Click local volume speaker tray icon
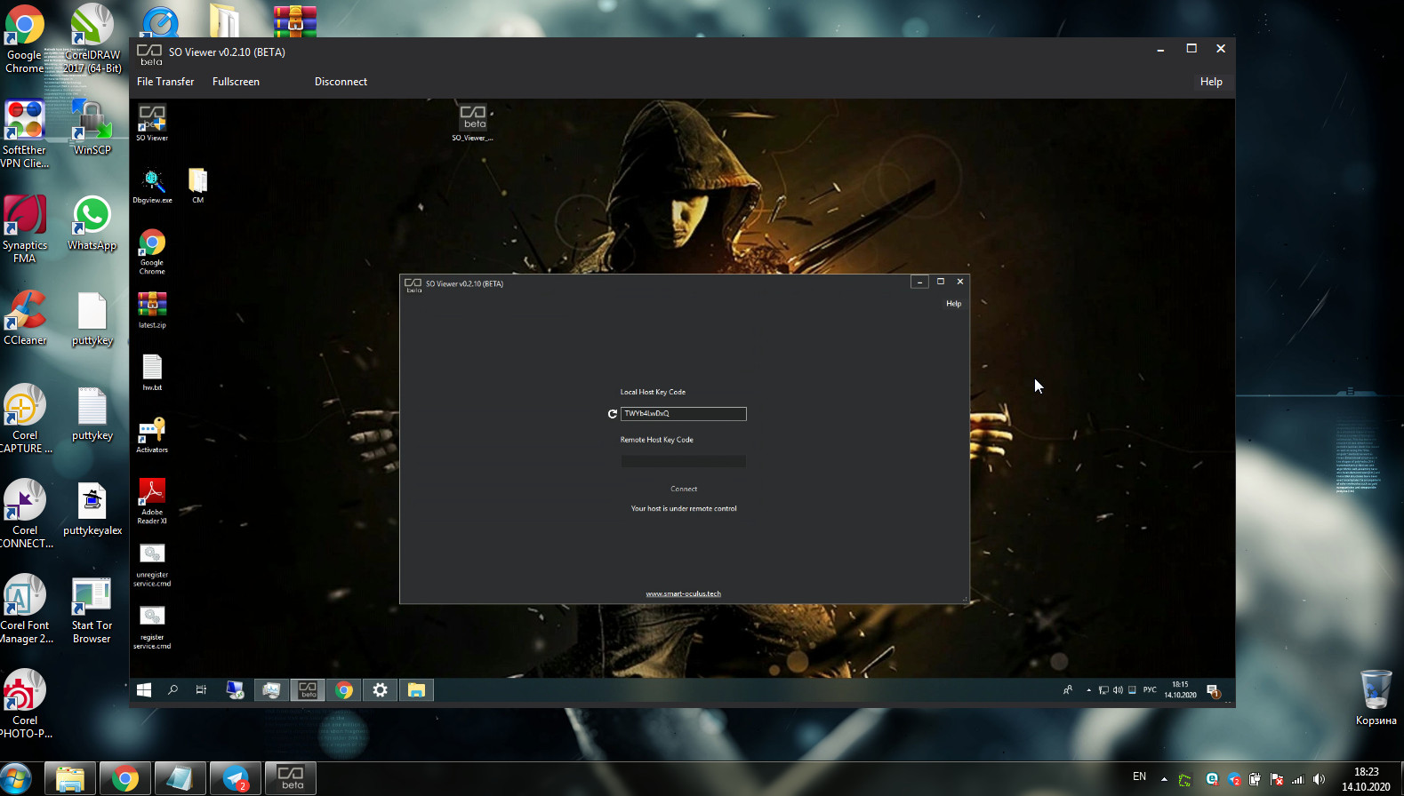The height and width of the screenshot is (796, 1404). 1320,779
